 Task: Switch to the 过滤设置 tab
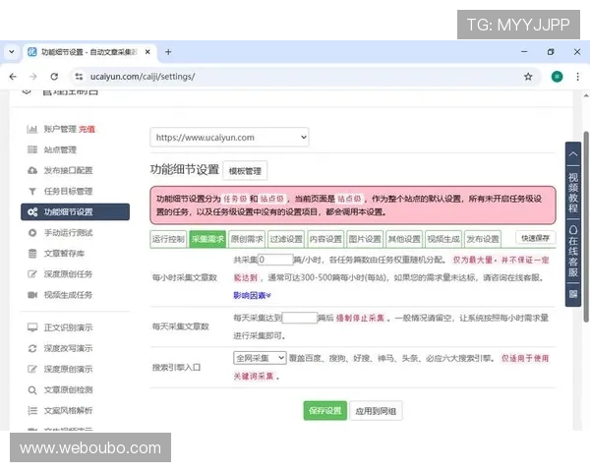point(286,239)
